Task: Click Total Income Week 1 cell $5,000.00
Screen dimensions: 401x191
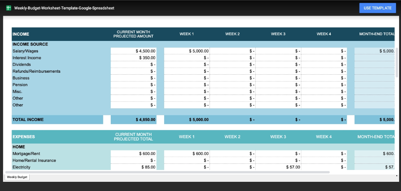Action: (187, 119)
